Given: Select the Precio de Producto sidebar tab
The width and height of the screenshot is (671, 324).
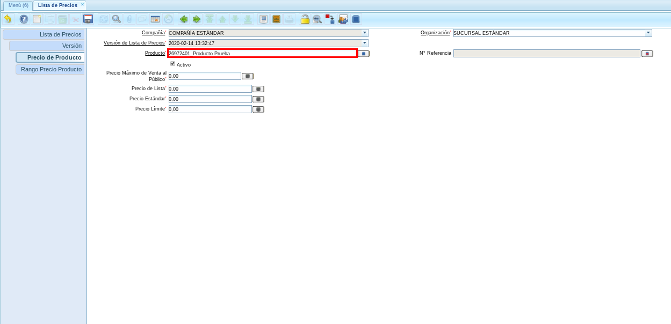Looking at the screenshot, I should pos(50,57).
